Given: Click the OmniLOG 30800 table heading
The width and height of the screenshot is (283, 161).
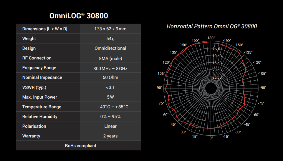Looking at the screenshot, I should 78,16.
